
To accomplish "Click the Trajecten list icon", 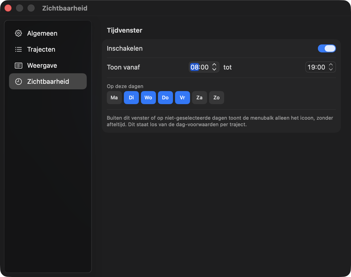I will [19, 49].
